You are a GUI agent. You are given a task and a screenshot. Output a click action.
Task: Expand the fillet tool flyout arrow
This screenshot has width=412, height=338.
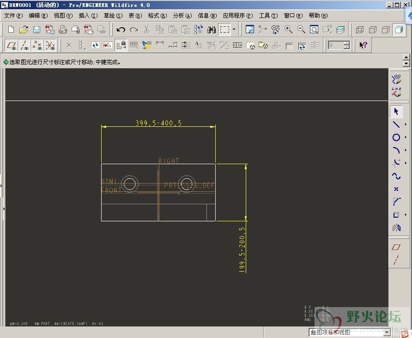pyautogui.click(x=406, y=163)
